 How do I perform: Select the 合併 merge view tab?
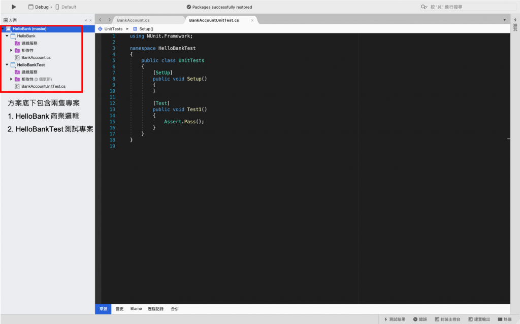(x=175, y=309)
